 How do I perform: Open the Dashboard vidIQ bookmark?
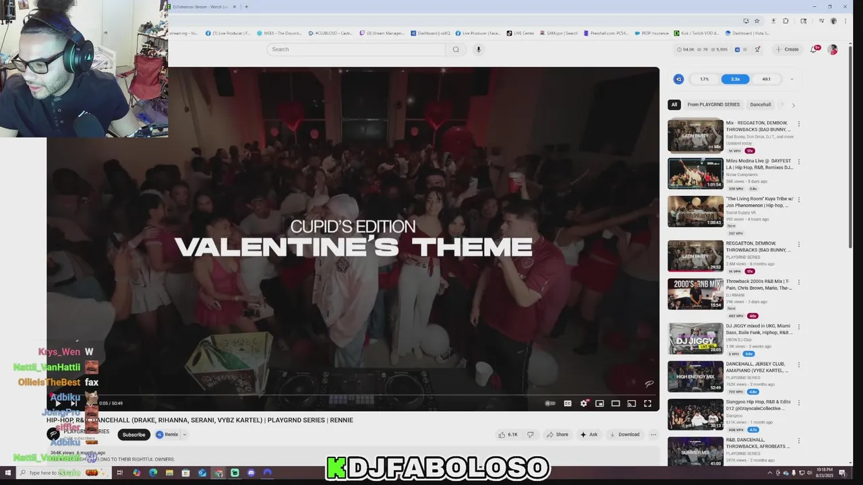pos(429,33)
